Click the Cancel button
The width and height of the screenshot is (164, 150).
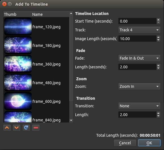point(125,143)
